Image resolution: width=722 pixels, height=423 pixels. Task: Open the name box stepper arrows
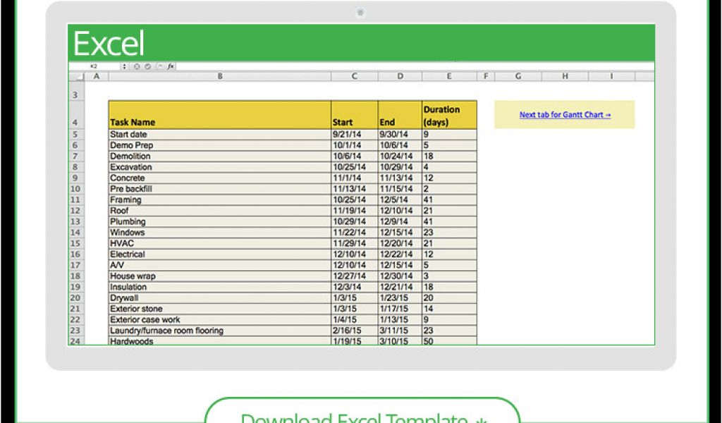(125, 66)
